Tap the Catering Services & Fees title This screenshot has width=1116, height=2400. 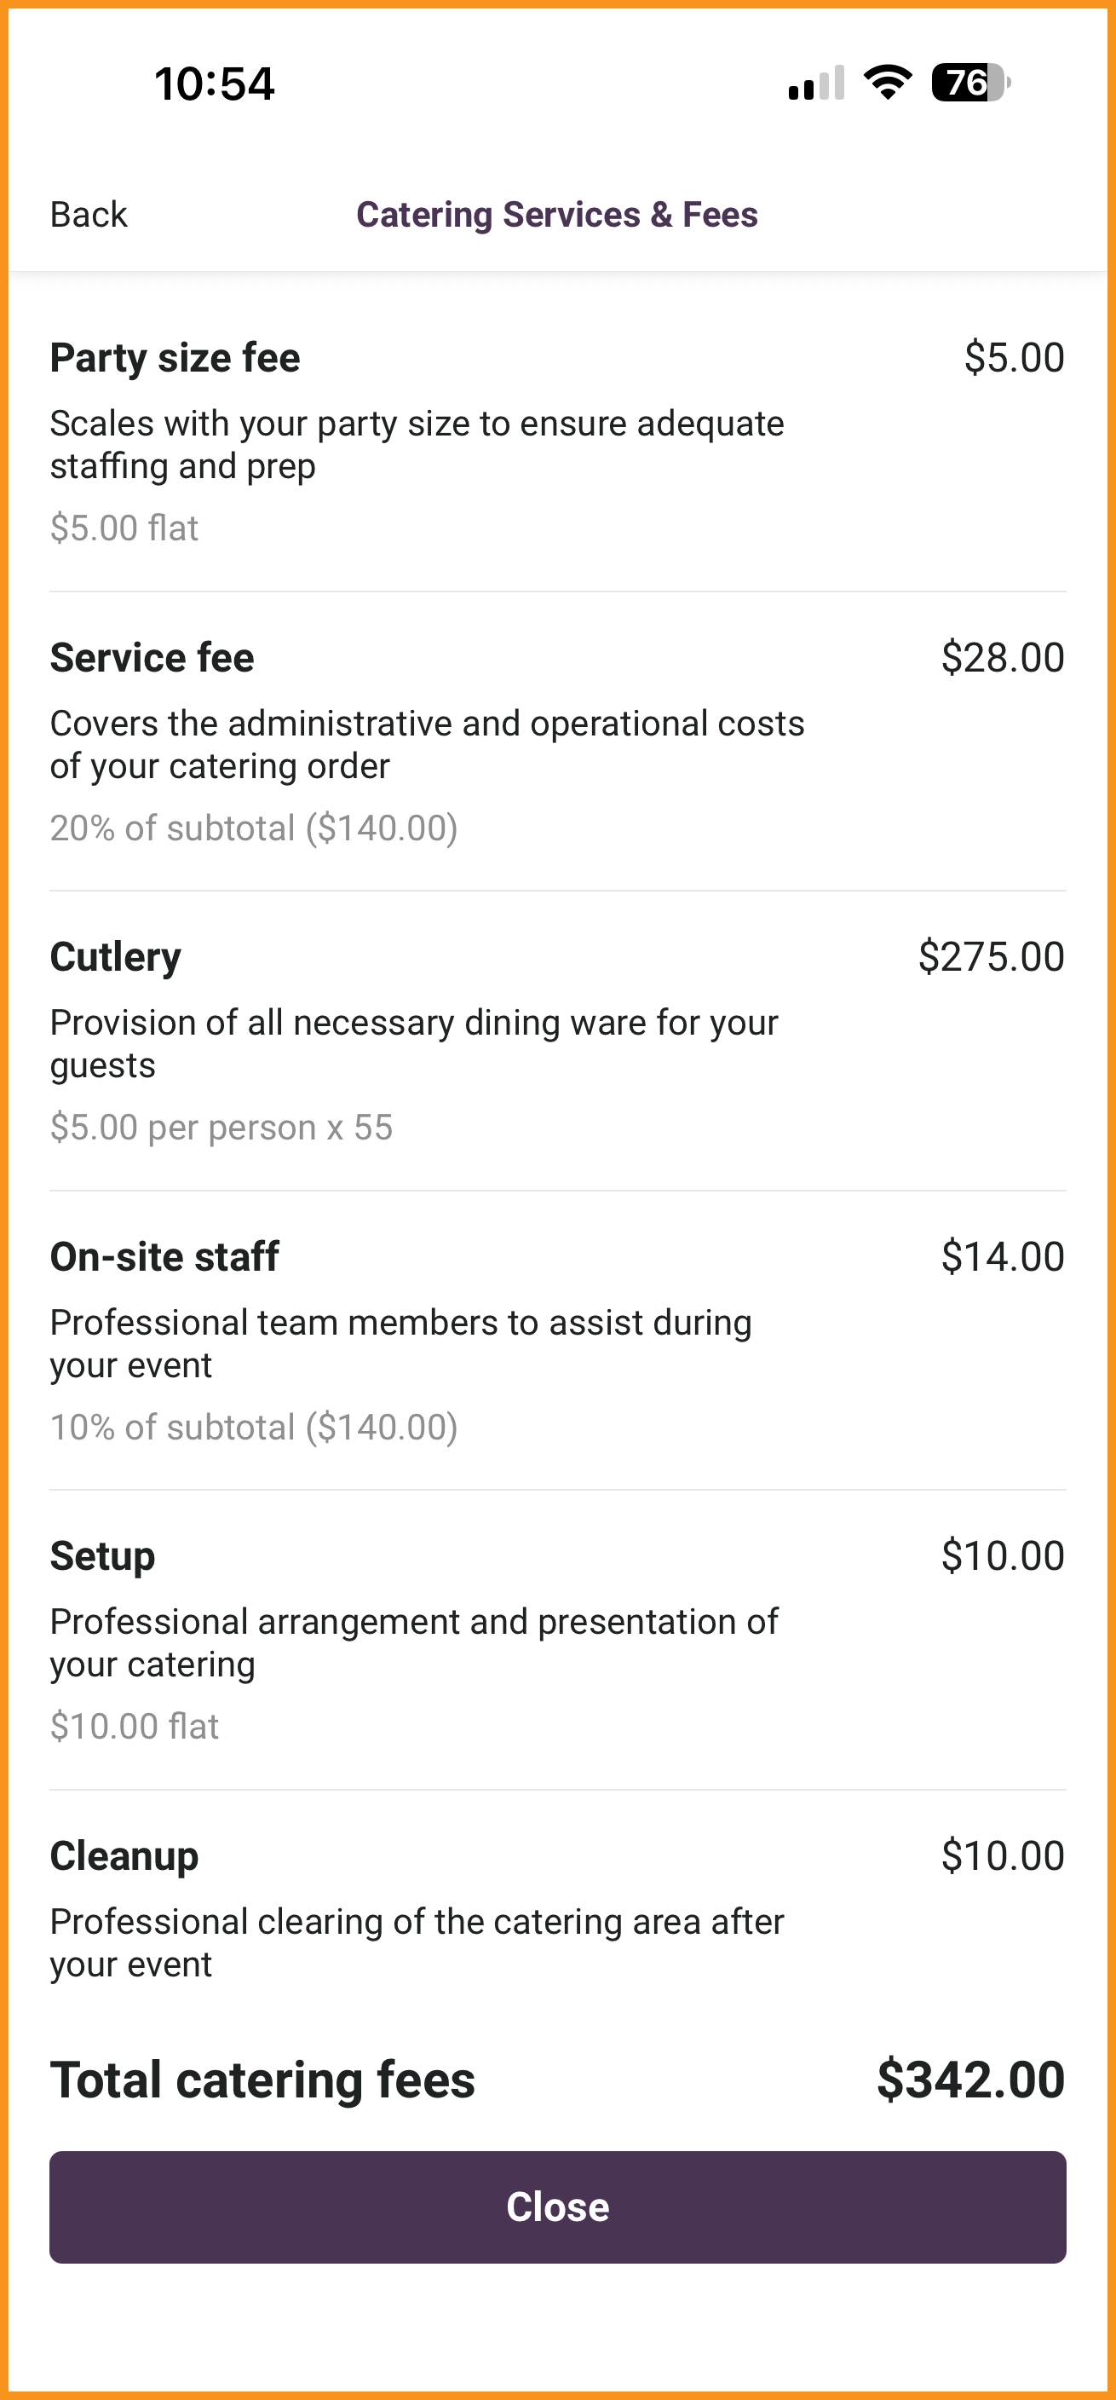(557, 214)
